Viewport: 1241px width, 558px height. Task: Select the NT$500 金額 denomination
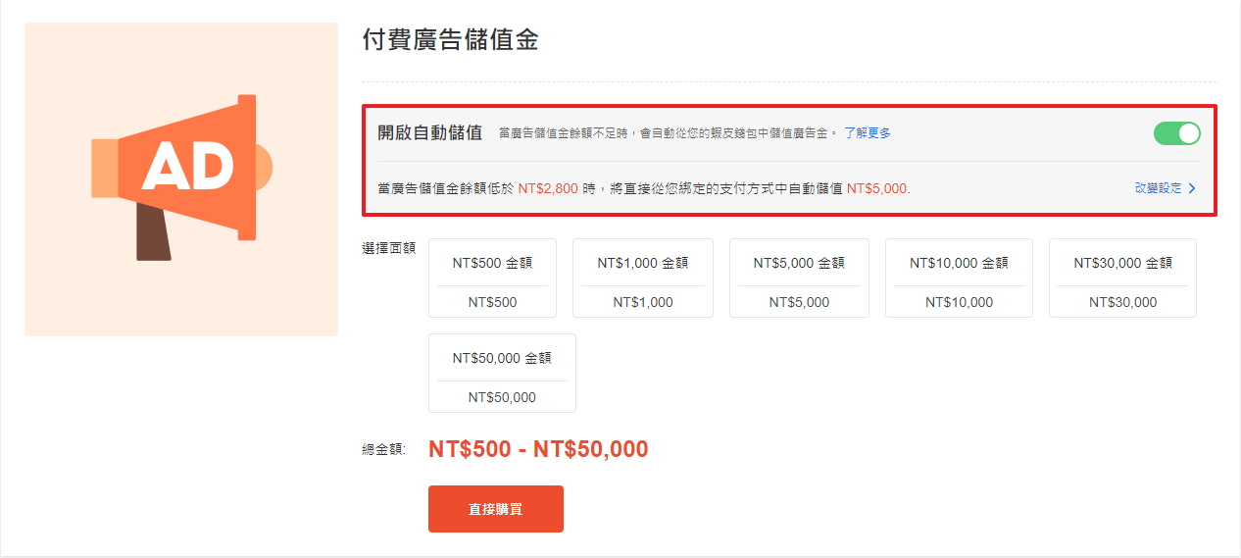[x=492, y=278]
